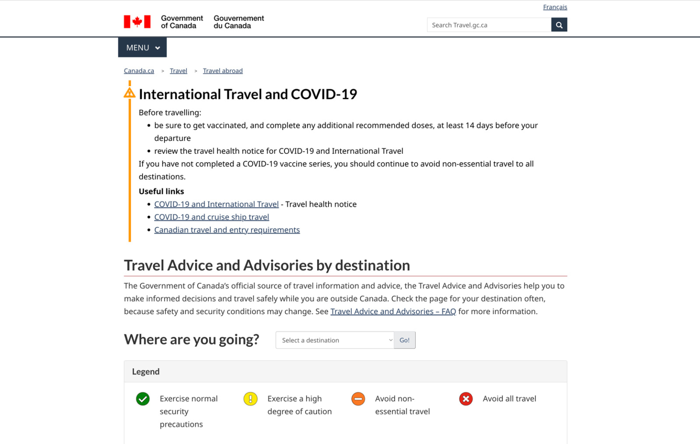Open the MENU navigation
This screenshot has width=700, height=444.
click(138, 47)
